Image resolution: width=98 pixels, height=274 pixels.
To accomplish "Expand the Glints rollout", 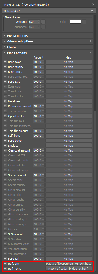I will [48, 47].
